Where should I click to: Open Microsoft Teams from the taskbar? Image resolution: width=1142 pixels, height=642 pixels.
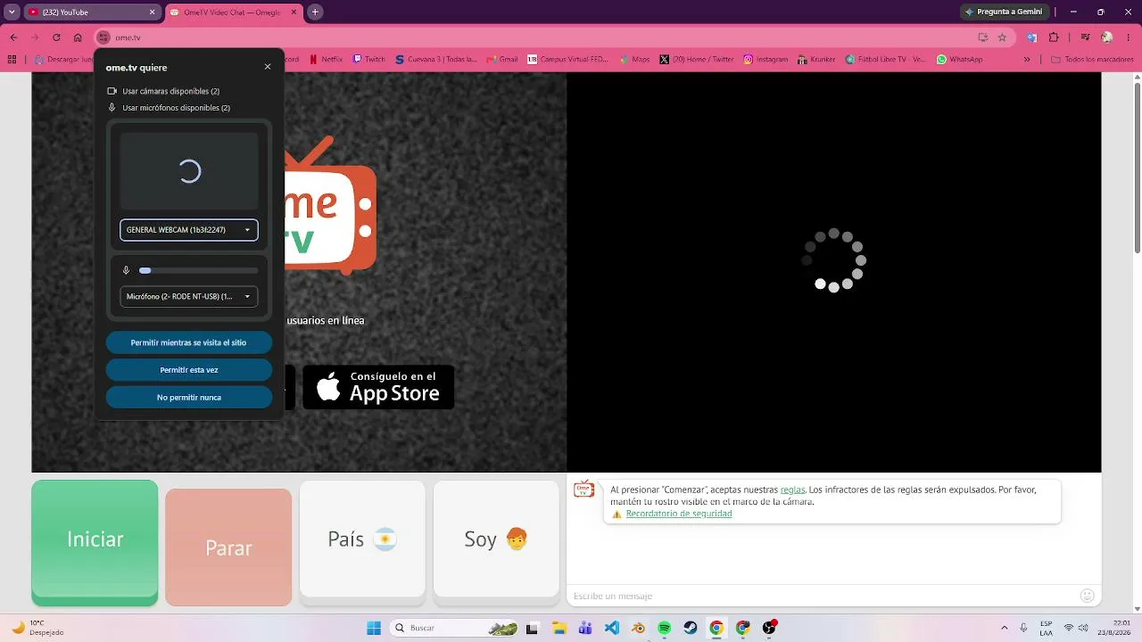[x=585, y=628]
